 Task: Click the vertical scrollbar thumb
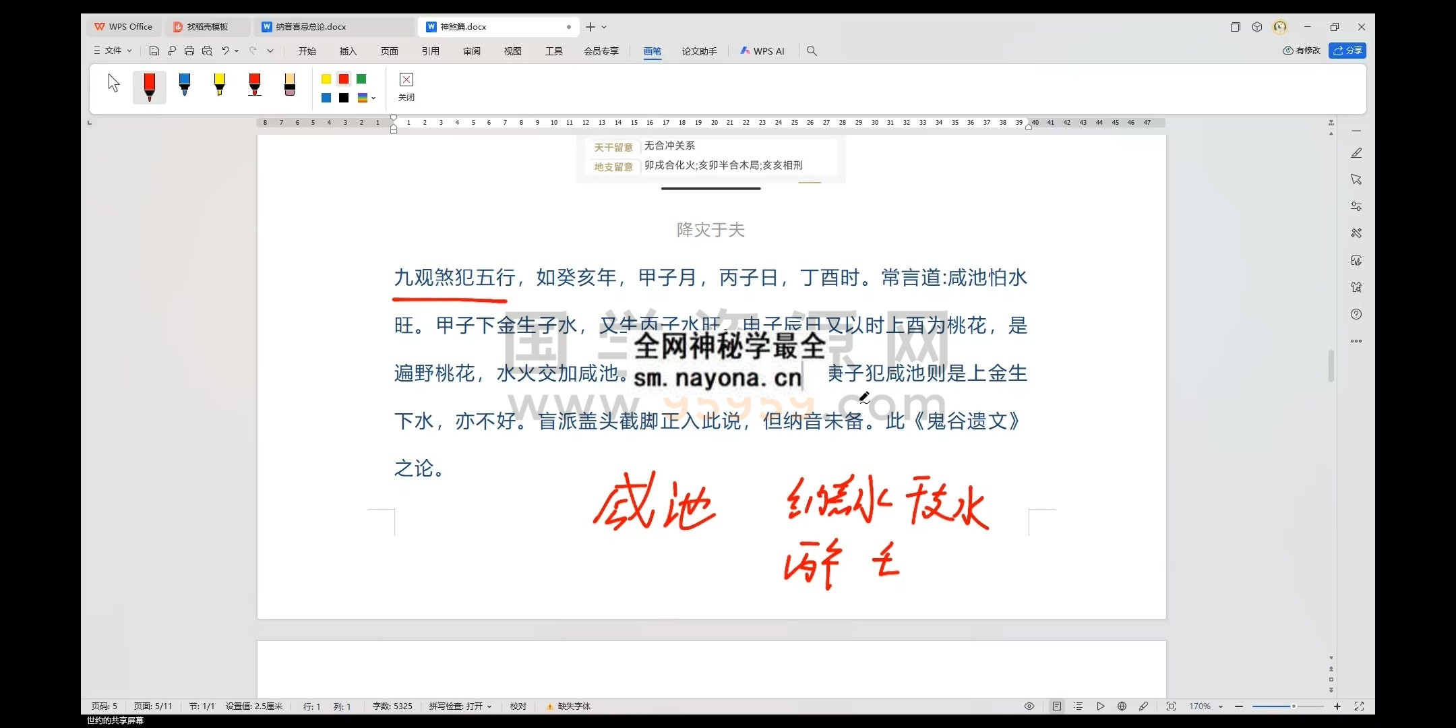click(1331, 366)
